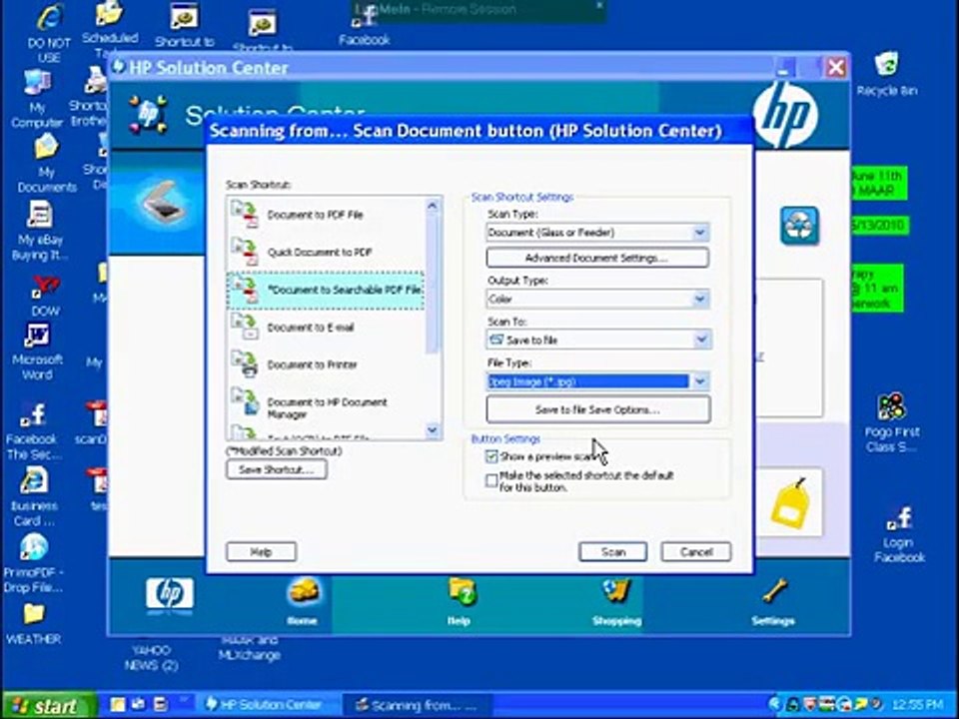Click Save to file Save Options button
The height and width of the screenshot is (719, 959).
click(x=597, y=409)
